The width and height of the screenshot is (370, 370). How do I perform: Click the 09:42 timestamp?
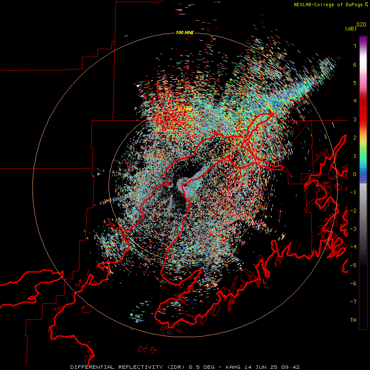coord(290,367)
